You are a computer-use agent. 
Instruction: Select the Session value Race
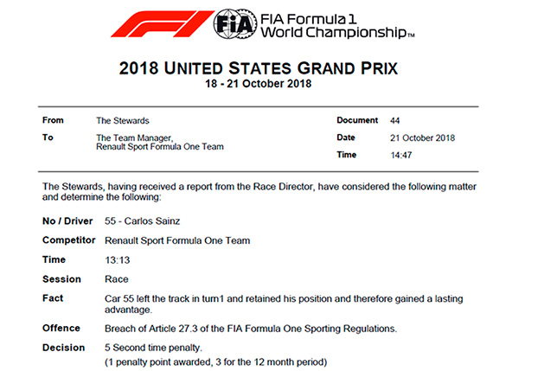click(116, 279)
